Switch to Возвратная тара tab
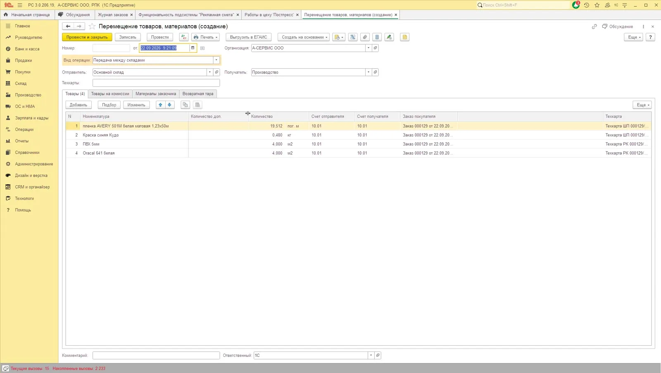The height and width of the screenshot is (373, 661). (198, 94)
